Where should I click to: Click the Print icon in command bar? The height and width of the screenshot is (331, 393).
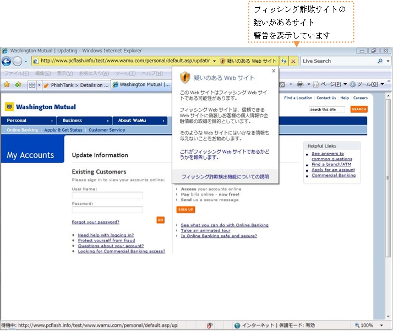[300, 85]
